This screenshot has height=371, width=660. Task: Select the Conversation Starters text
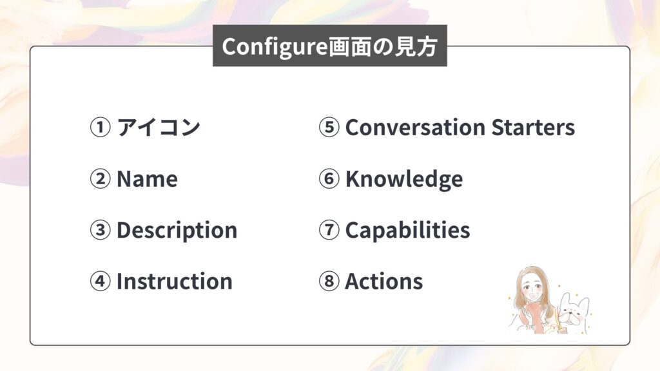tap(460, 128)
